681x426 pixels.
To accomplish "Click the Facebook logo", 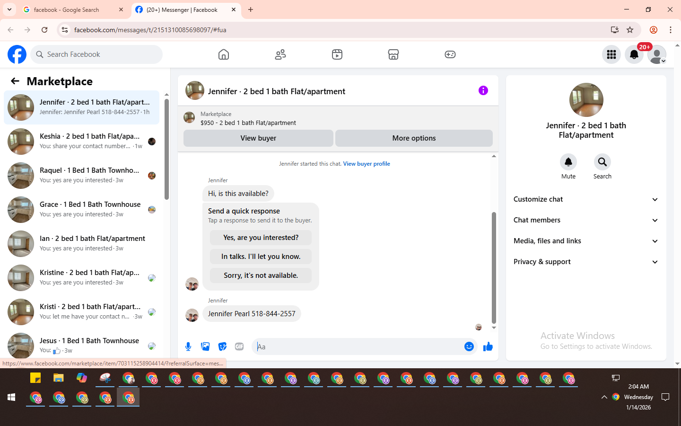I will tap(17, 54).
